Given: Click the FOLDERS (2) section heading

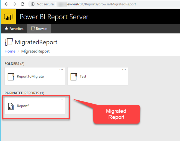Looking at the screenshot, I should [14, 64].
